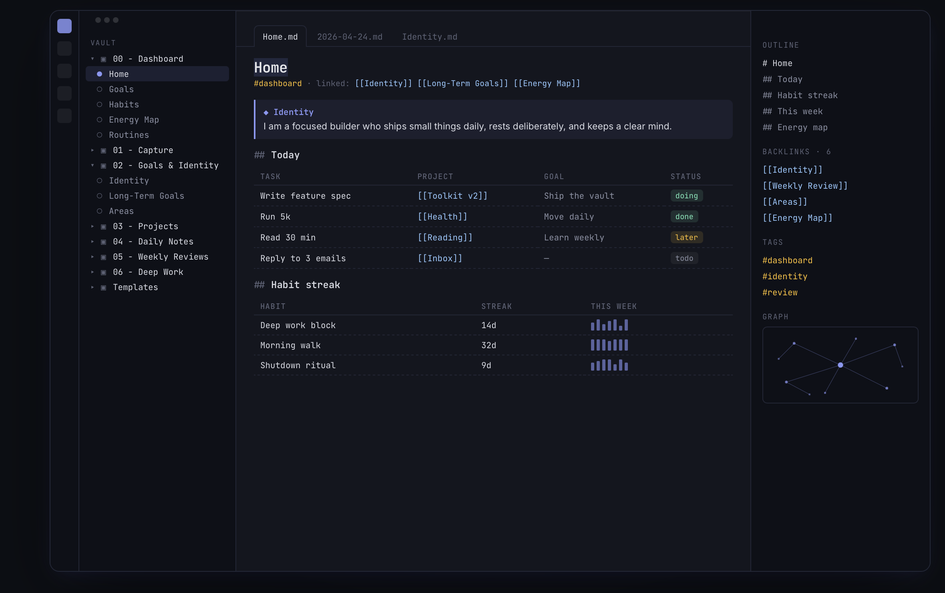945x593 pixels.
Task: Jump to ## Today in outline
Action: pyautogui.click(x=782, y=79)
